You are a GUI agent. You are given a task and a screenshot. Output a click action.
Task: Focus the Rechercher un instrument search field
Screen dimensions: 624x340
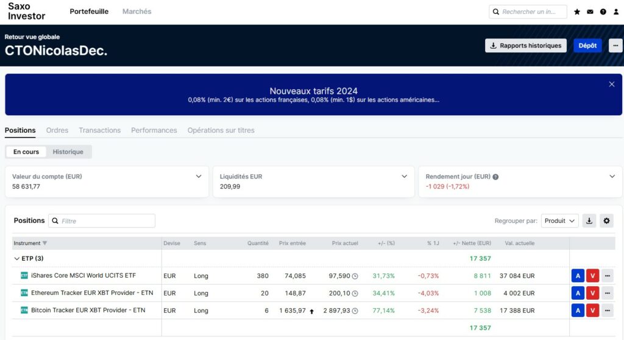pos(528,12)
